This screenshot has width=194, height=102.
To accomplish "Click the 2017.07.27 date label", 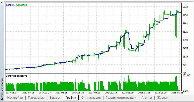I will pos(45,93).
